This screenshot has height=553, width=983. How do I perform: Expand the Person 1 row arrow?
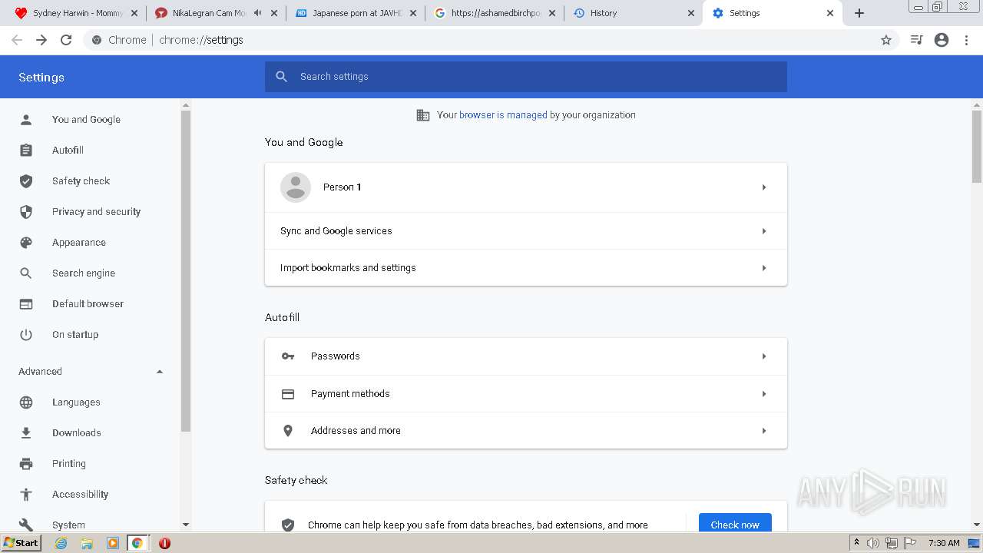pos(764,187)
